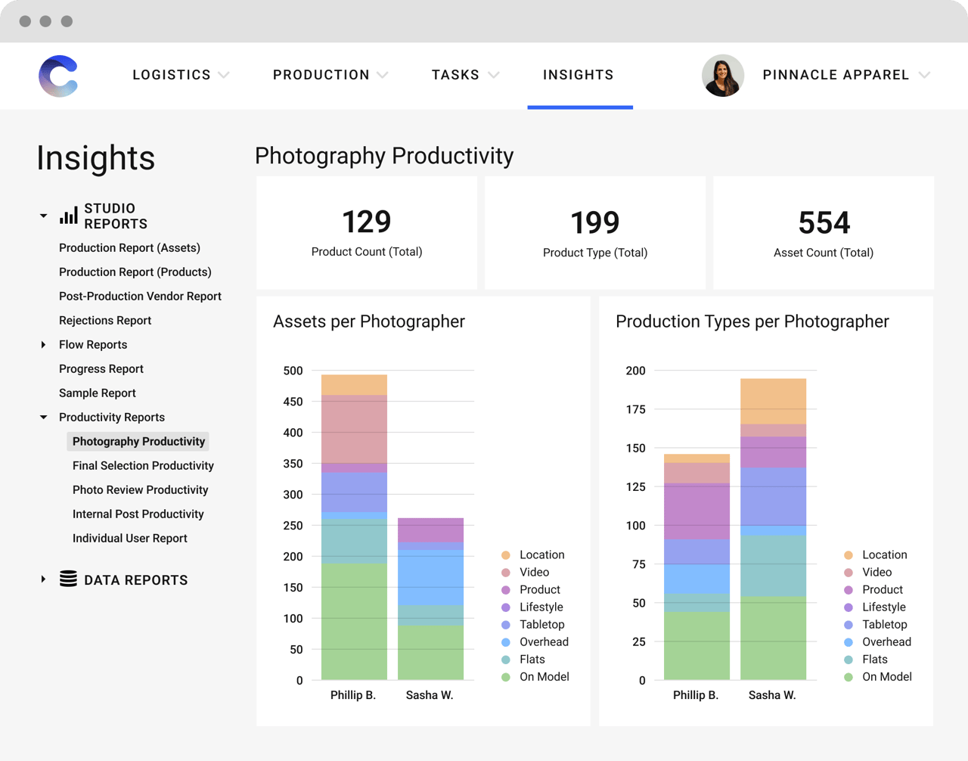Collapse the Studio Reports section

(43, 216)
